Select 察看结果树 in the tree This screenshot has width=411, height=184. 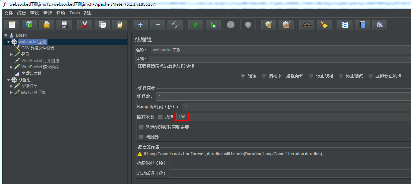pyautogui.click(x=31, y=73)
